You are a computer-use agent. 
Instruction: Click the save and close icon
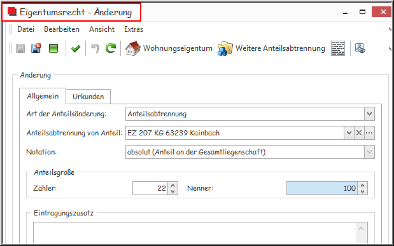coord(36,48)
